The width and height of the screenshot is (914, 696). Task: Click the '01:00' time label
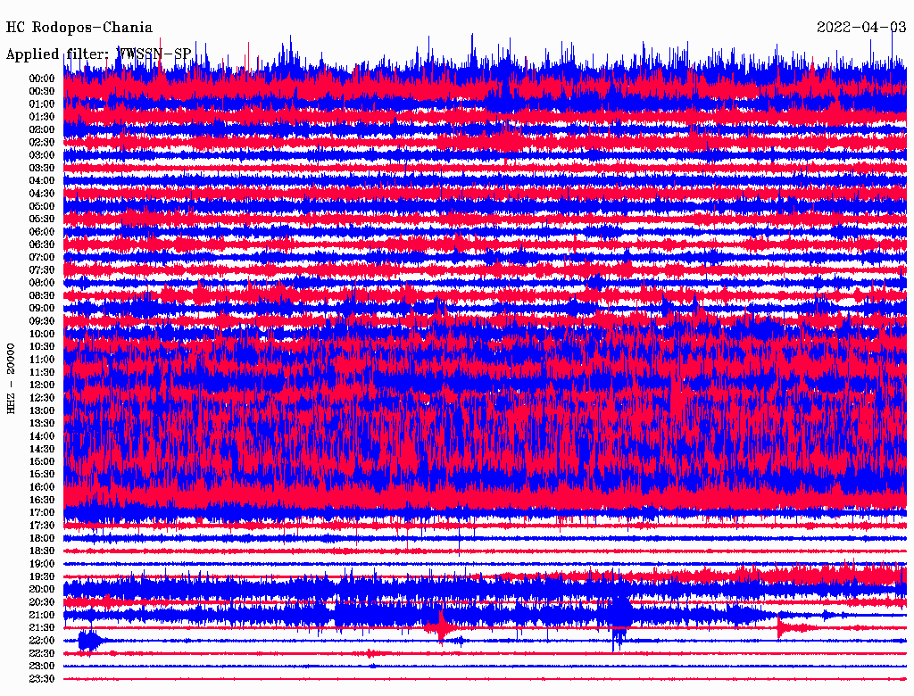[x=42, y=104]
